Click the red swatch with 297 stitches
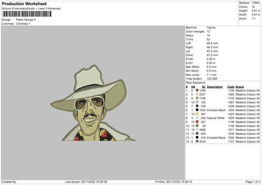Screen dimensions: 262x185 197,122
